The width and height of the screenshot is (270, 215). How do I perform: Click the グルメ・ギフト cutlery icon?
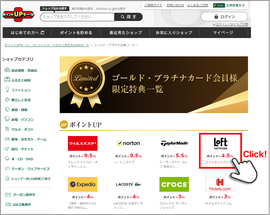point(7,129)
